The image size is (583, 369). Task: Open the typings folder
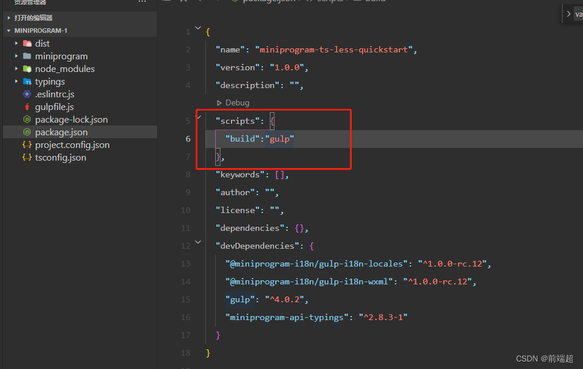[x=50, y=82]
